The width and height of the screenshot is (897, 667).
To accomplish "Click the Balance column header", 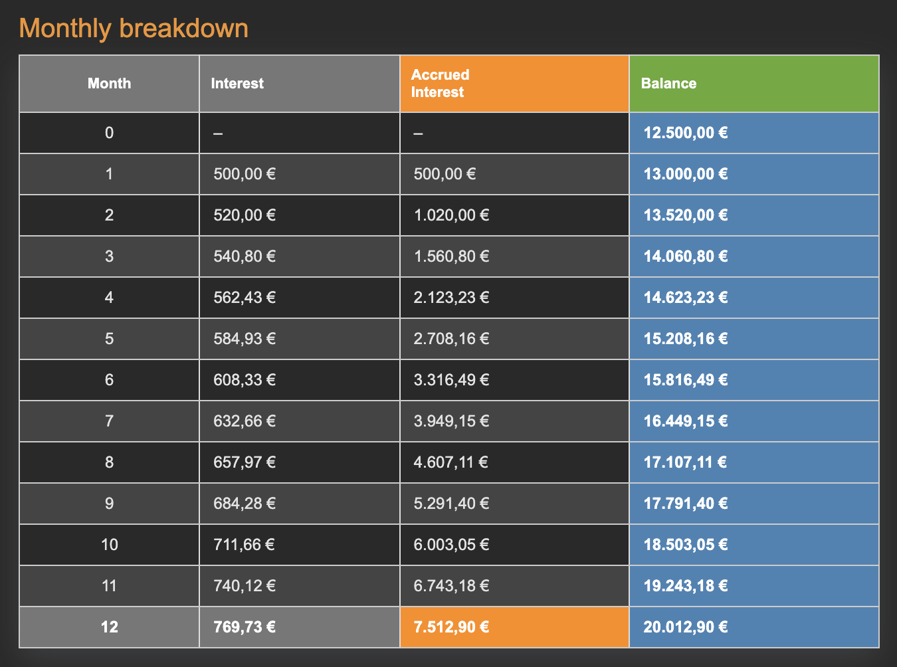I will pyautogui.click(x=754, y=84).
